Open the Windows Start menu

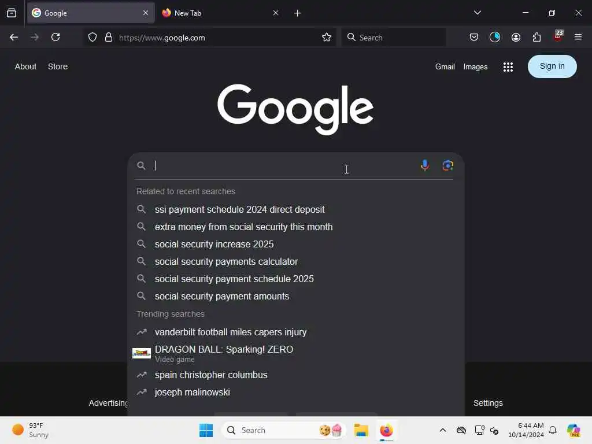(206, 430)
